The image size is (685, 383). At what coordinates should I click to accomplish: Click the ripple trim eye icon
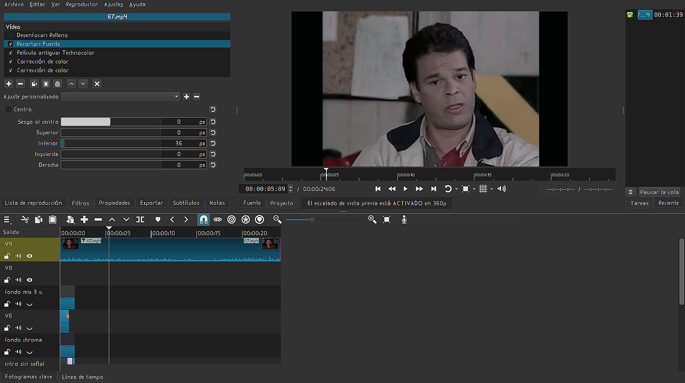[218, 219]
